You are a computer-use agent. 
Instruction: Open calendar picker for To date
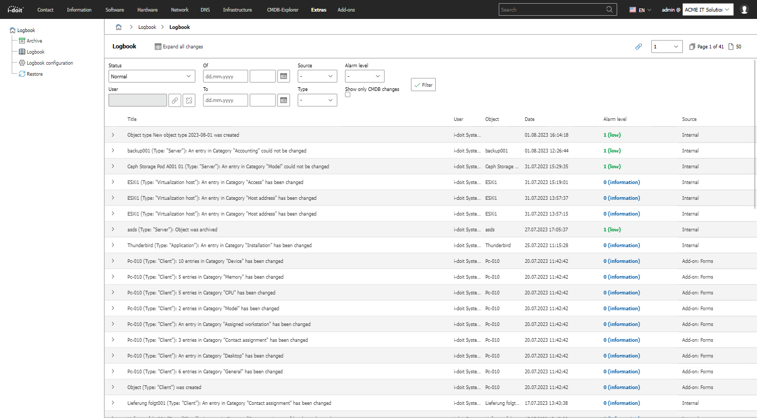point(284,100)
